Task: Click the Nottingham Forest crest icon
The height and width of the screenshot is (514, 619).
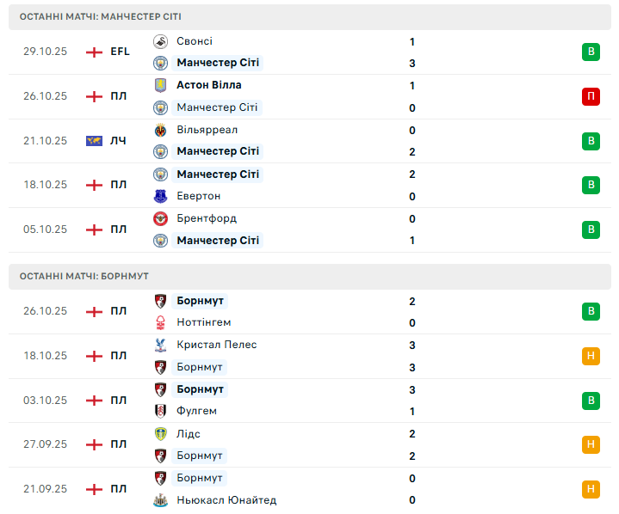Action: pos(160,322)
